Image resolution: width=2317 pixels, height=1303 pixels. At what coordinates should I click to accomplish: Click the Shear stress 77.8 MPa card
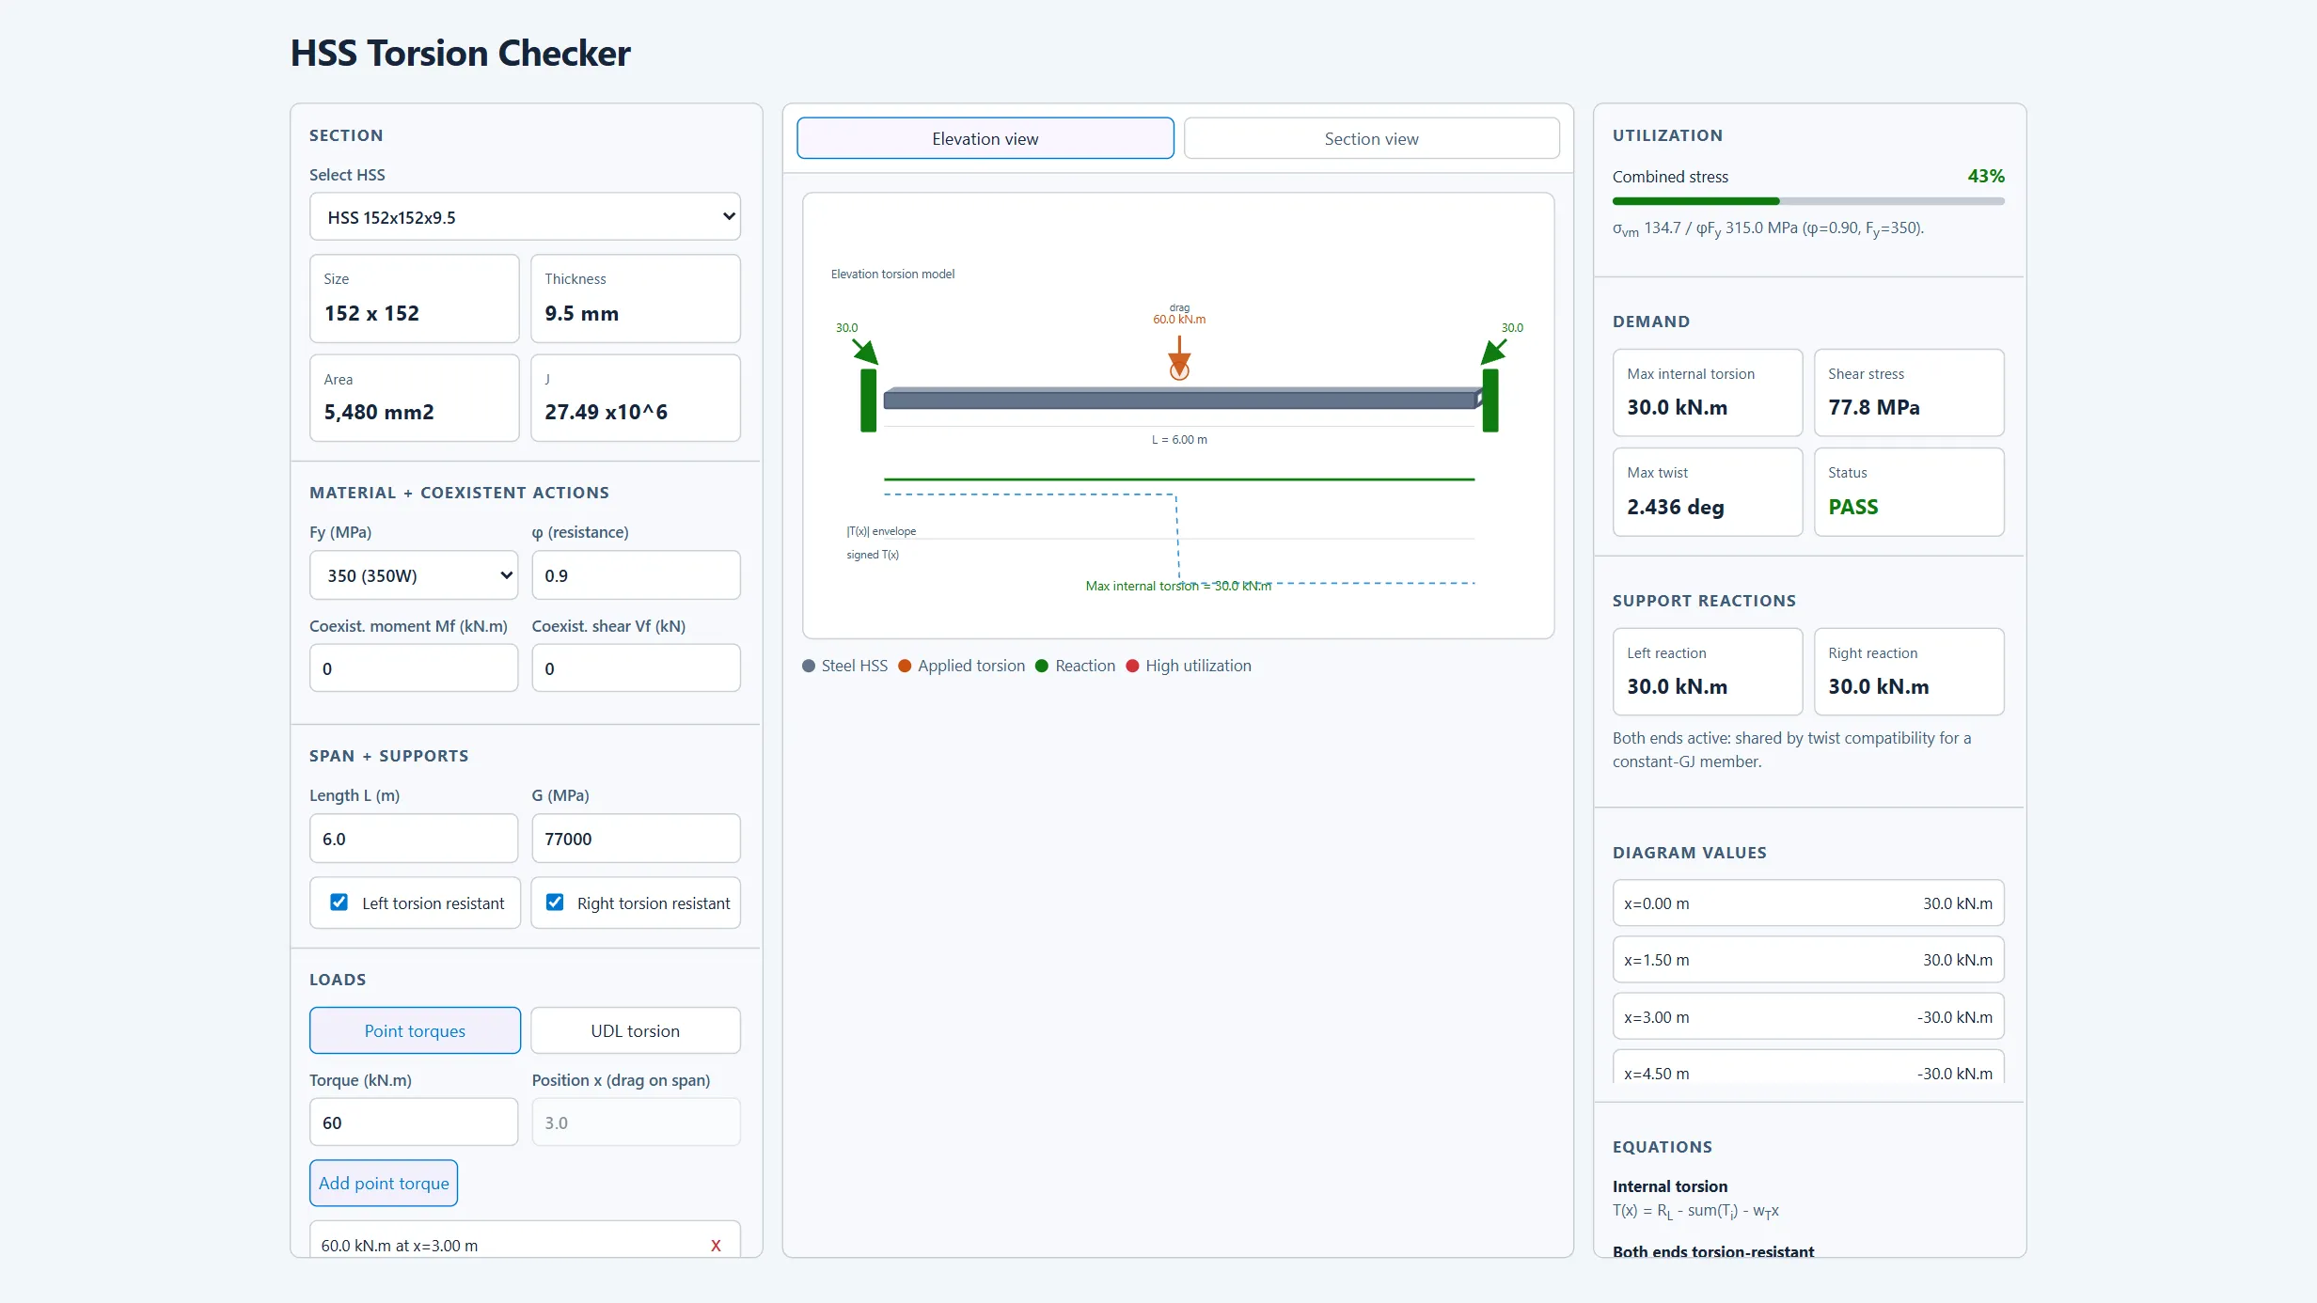pos(1909,392)
